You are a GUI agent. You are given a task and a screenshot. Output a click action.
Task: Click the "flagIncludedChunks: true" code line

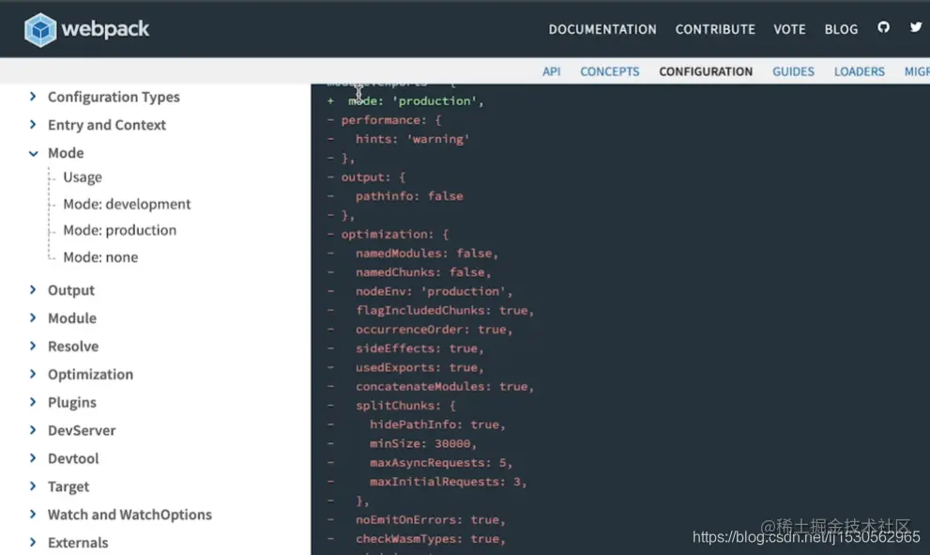coord(444,310)
